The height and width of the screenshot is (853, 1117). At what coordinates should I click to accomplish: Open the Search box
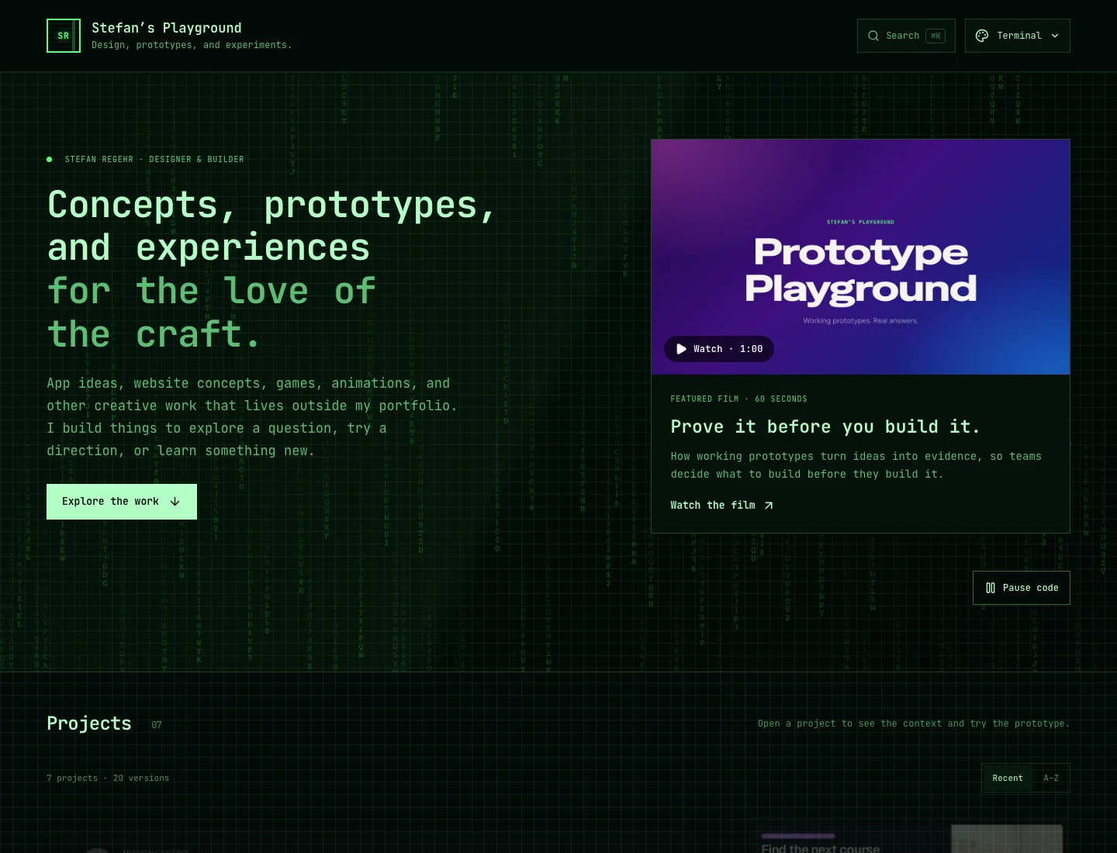(x=906, y=36)
